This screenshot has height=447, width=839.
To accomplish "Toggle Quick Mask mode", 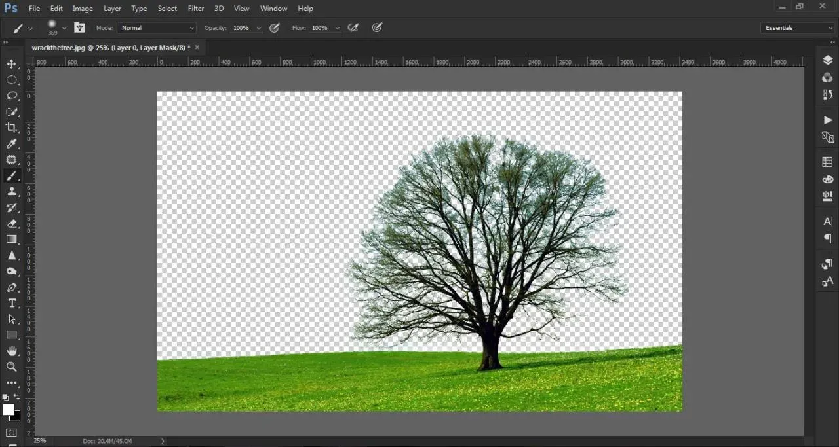I will click(12, 433).
